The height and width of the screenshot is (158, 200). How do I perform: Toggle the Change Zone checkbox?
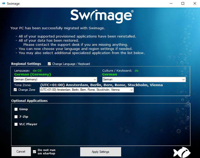point(15,90)
